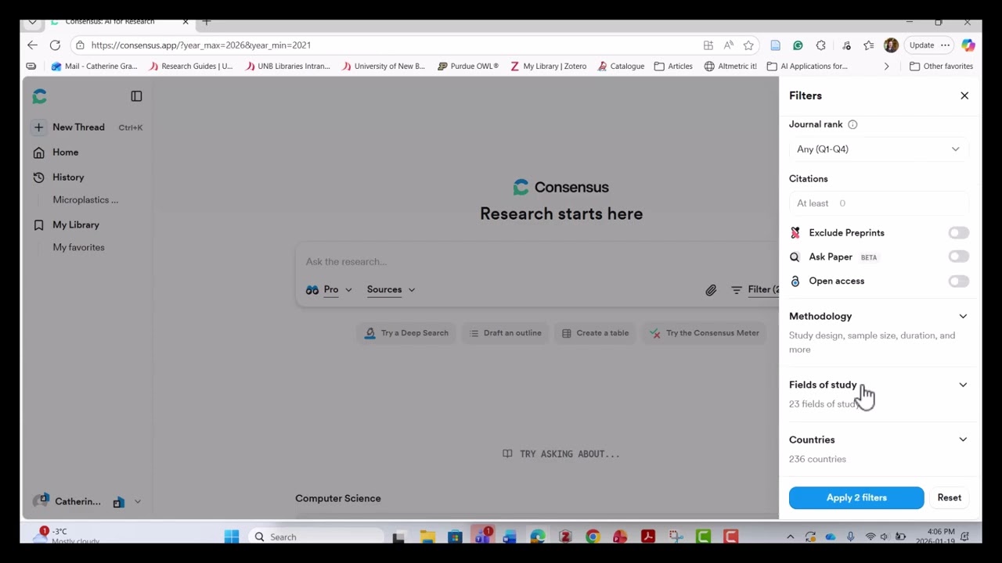
Task: Click the History clock icon
Action: click(x=38, y=178)
